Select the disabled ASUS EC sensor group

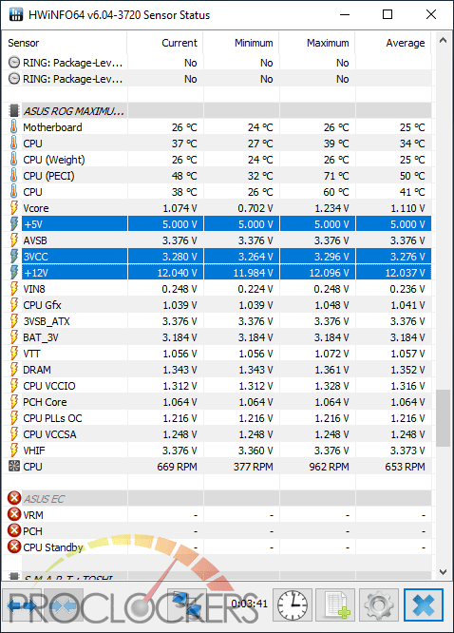218,499
